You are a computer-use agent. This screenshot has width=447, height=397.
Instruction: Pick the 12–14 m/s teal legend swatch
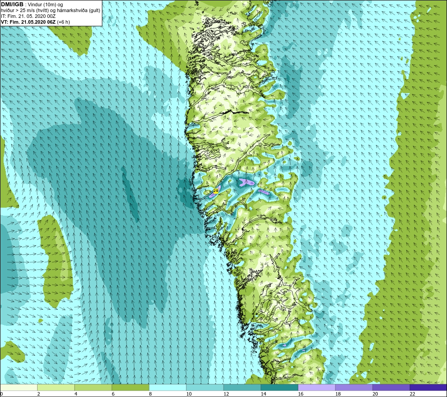click(x=242, y=387)
